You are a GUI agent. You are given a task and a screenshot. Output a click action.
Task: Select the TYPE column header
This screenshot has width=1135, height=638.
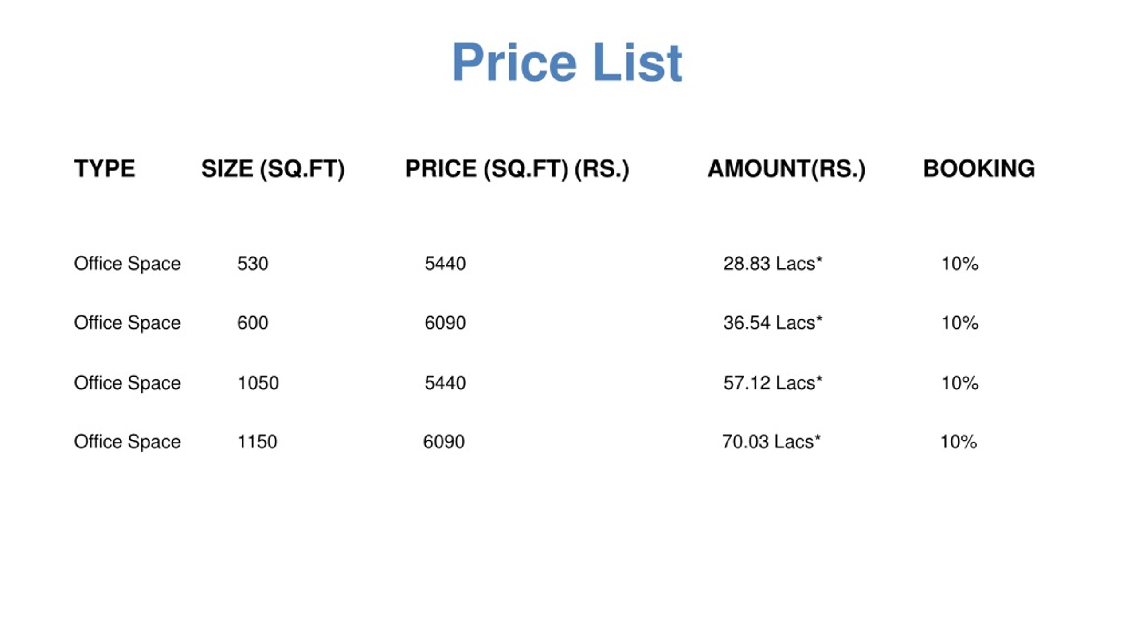tap(105, 169)
